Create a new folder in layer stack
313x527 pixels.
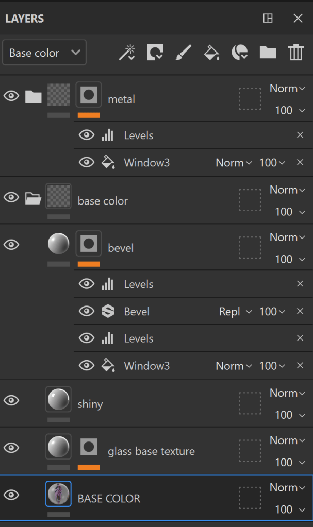(268, 53)
